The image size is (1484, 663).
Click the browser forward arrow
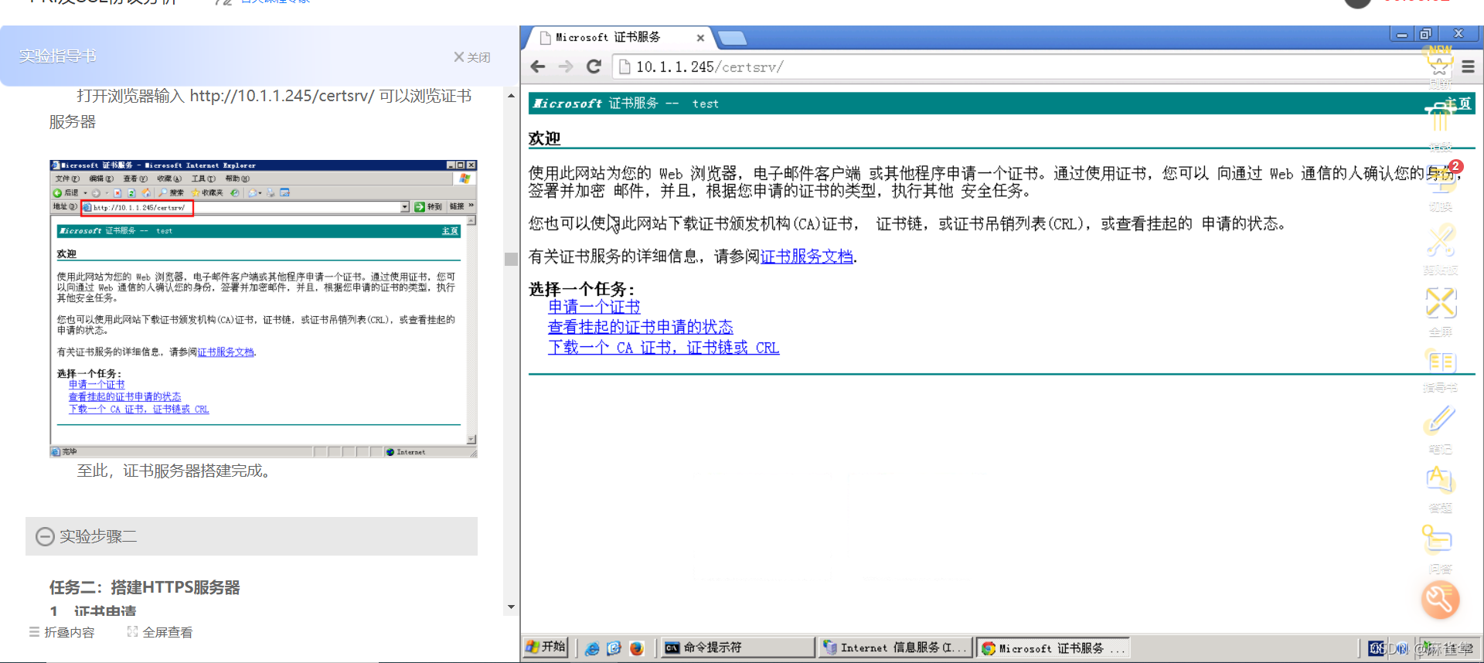click(566, 66)
